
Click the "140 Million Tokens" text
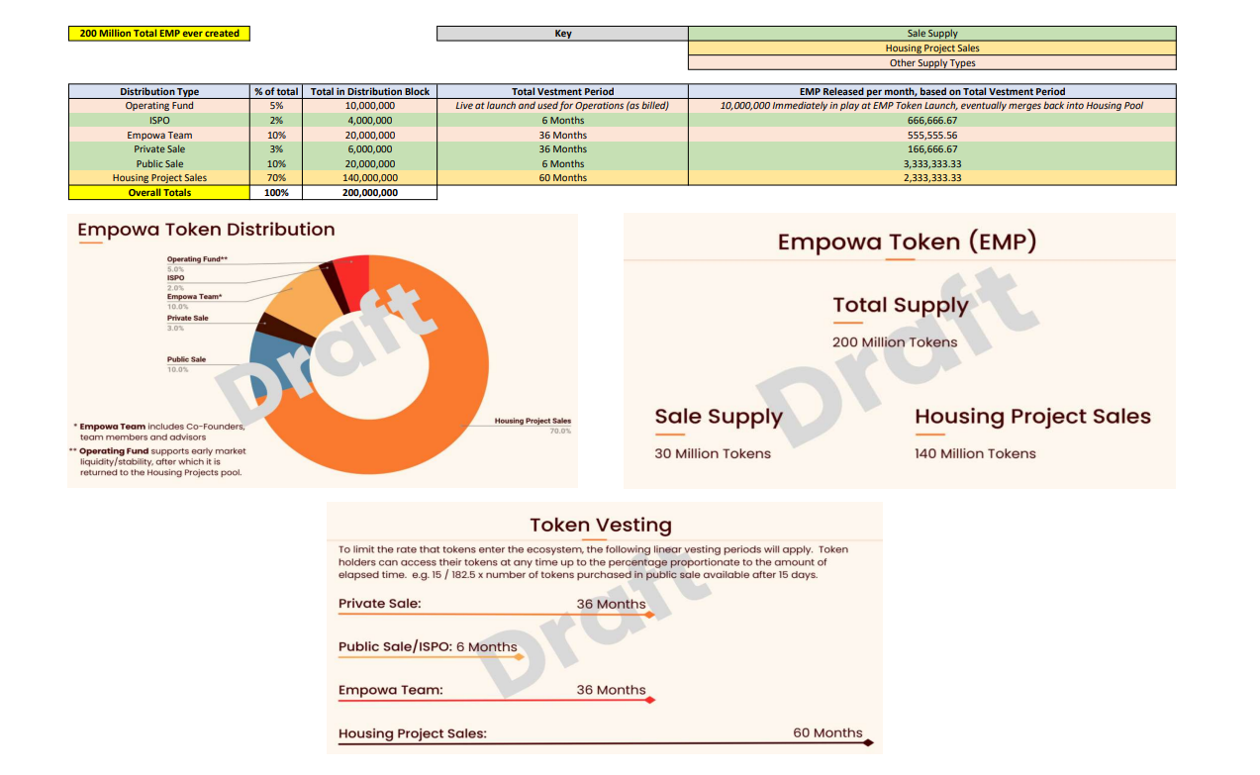coord(975,453)
